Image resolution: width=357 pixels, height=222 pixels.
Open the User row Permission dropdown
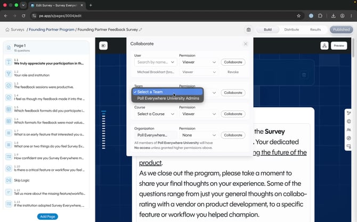point(199,62)
